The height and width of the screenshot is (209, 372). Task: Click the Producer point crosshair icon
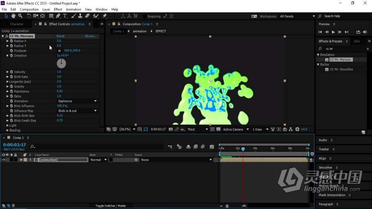point(60,51)
